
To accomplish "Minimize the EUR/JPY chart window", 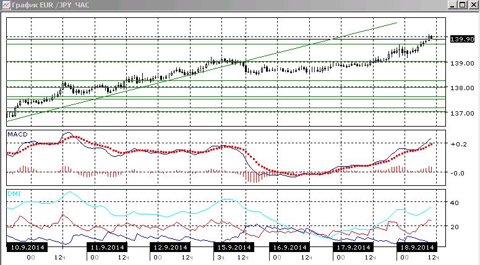I will 453,5.
